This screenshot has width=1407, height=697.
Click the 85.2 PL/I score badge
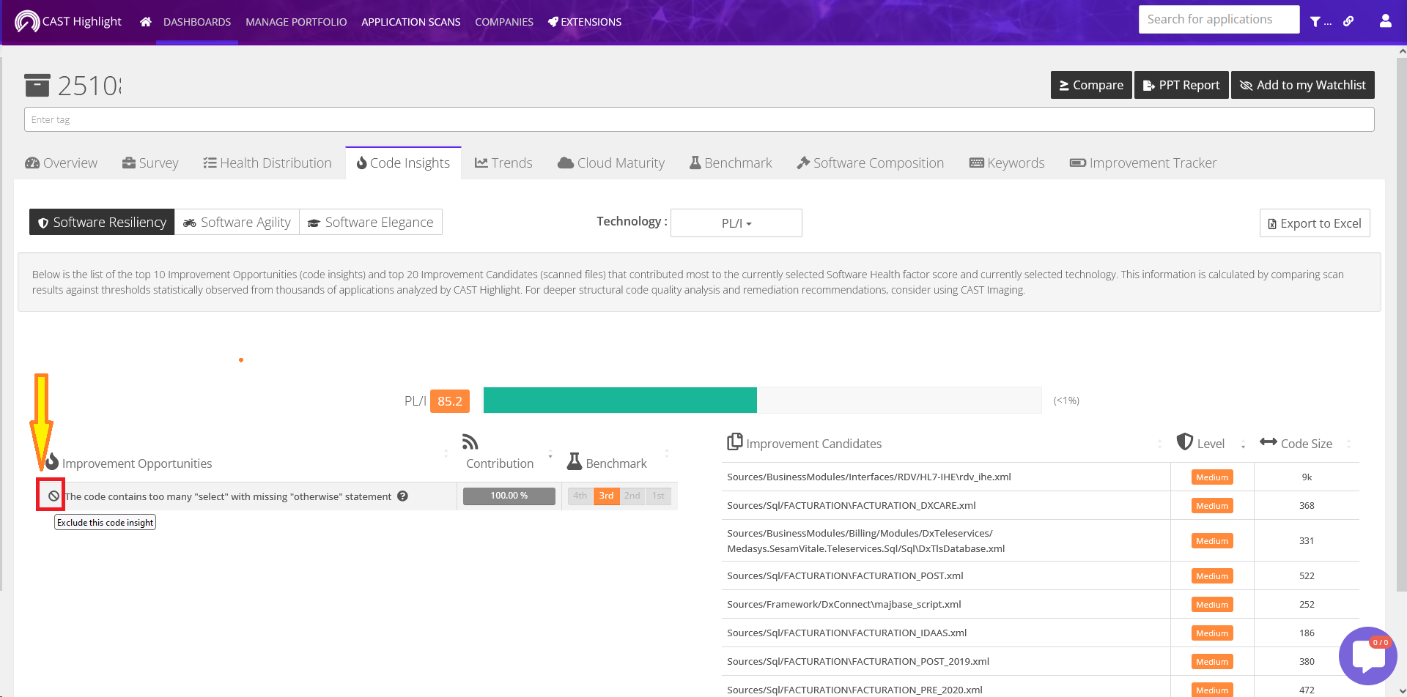coord(450,401)
